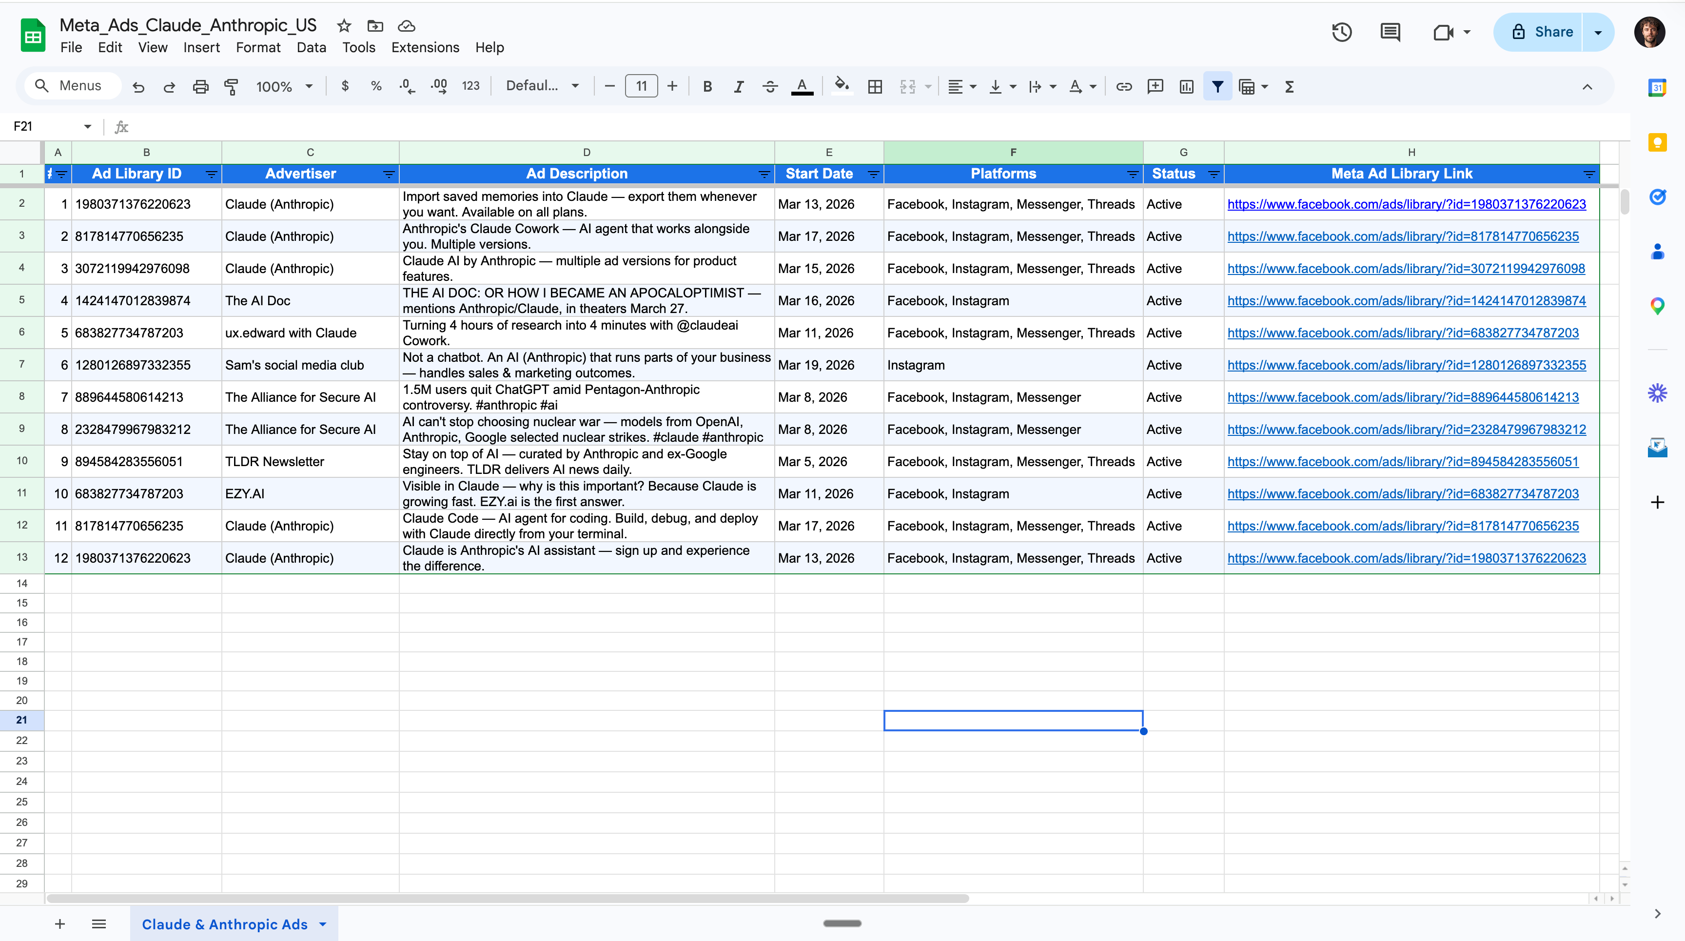Open Google Keep in the side panel
This screenshot has width=1685, height=941.
[x=1657, y=142]
